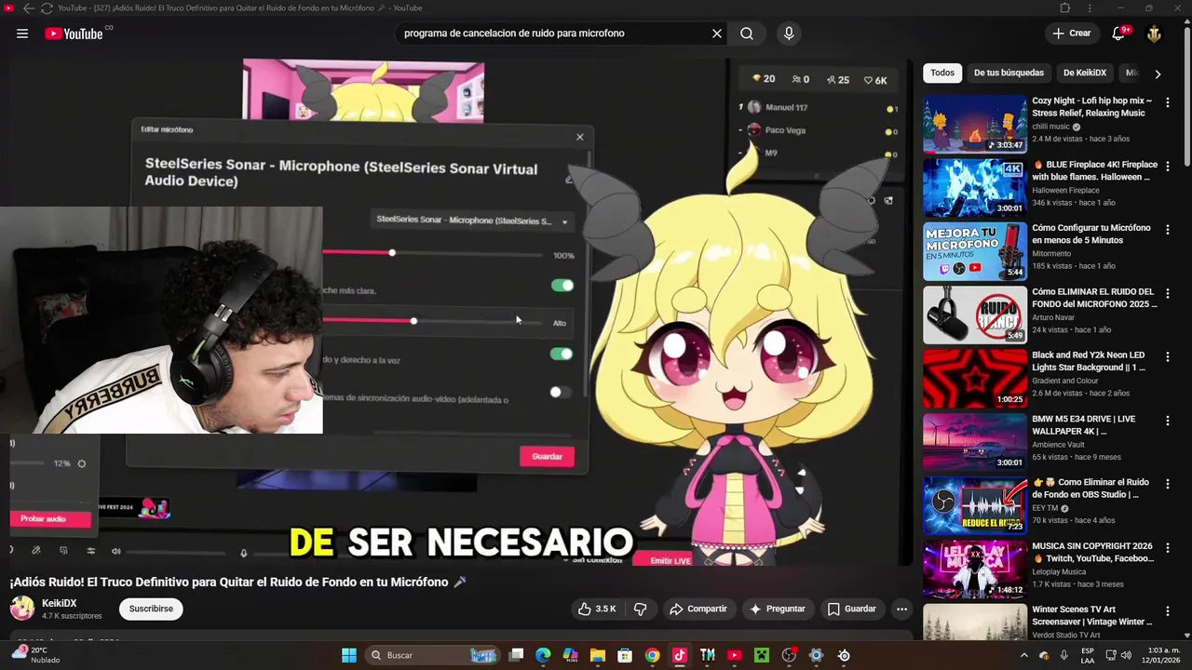Open File Explorer from taskbar
The width and height of the screenshot is (1192, 670).
coord(597,655)
